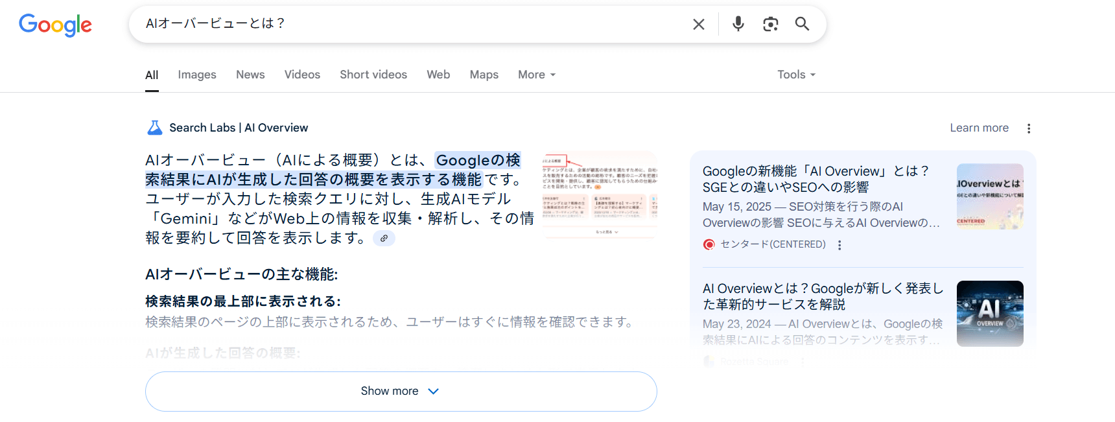The width and height of the screenshot is (1115, 422).
Task: Open the Tools dropdown
Action: tap(796, 75)
